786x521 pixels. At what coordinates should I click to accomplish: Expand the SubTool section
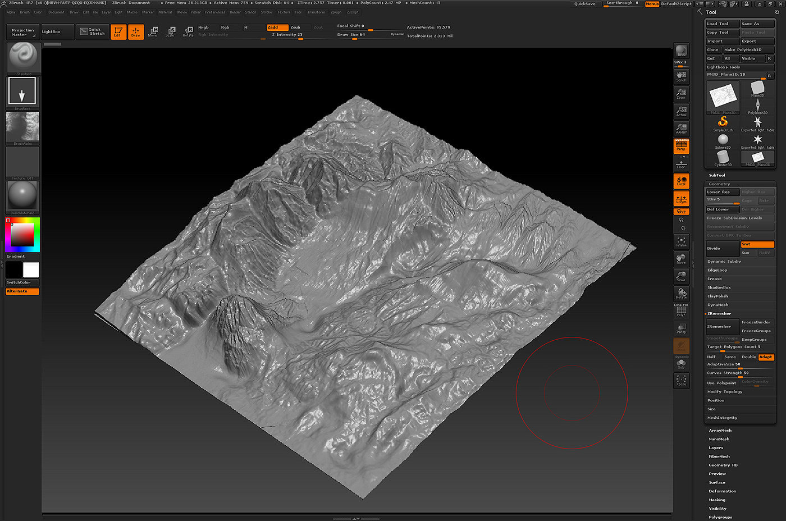(x=717, y=175)
